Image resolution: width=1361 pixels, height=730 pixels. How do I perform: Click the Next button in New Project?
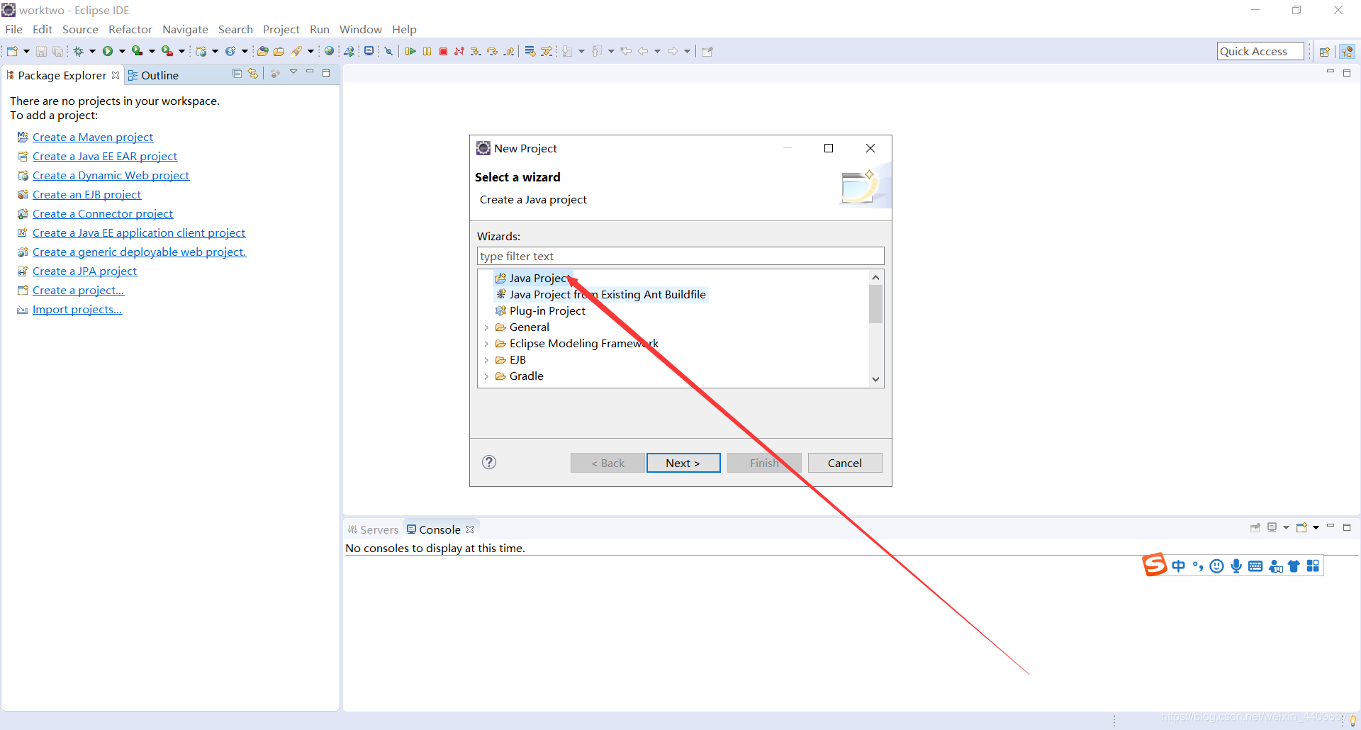pos(683,463)
